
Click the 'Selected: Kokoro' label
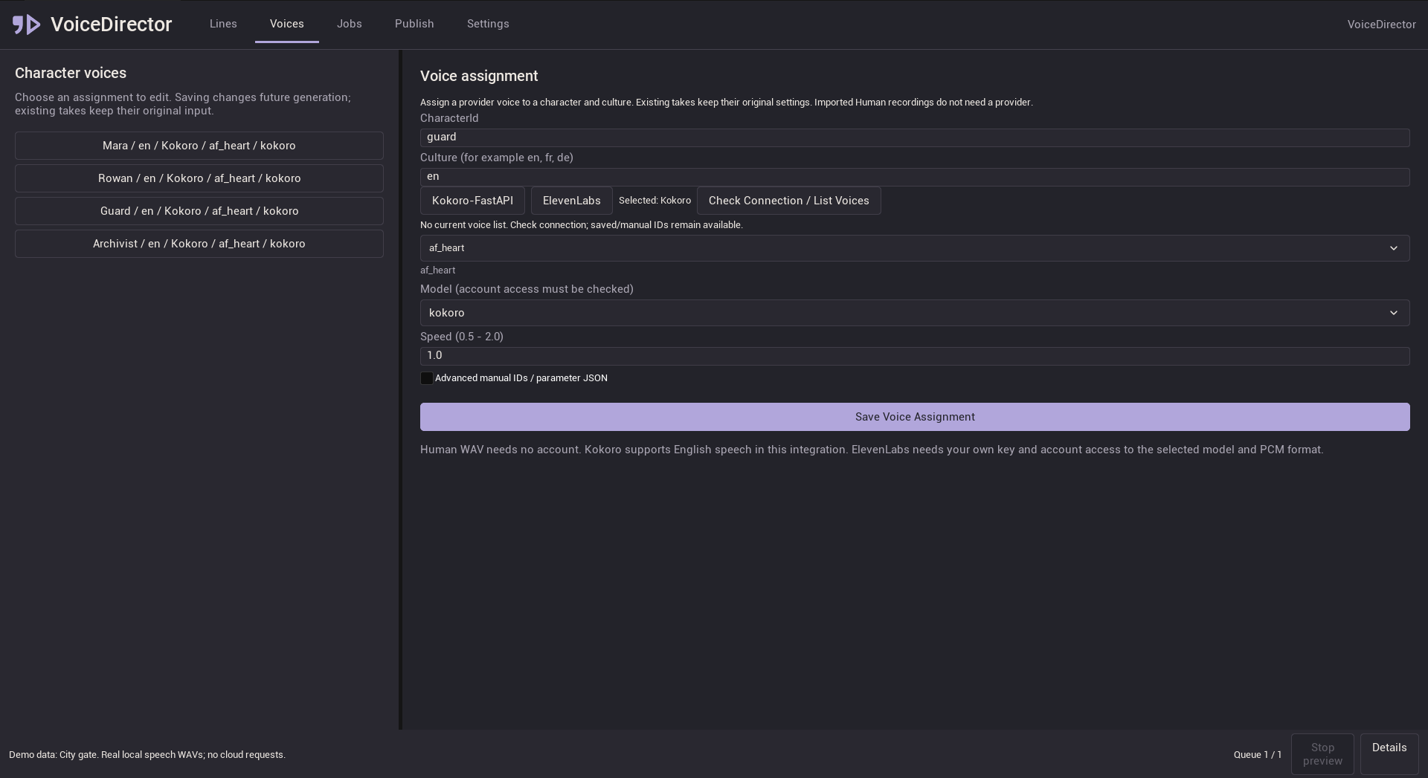click(654, 201)
